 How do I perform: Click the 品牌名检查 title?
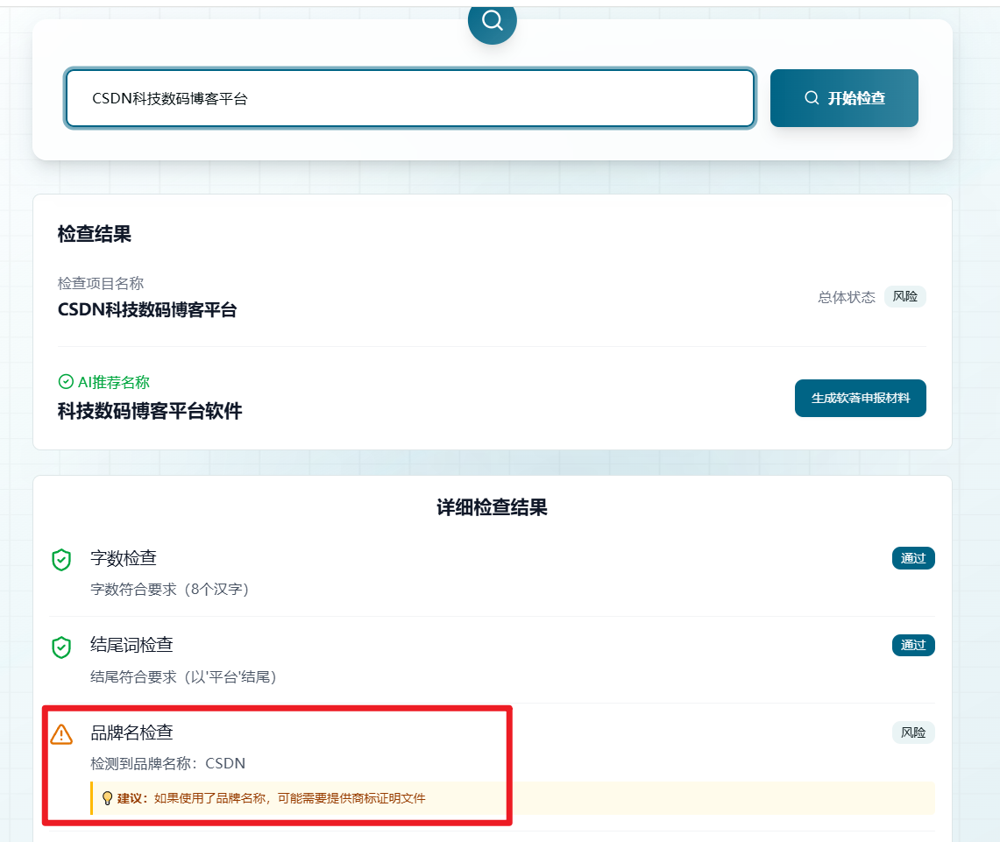click(x=131, y=732)
